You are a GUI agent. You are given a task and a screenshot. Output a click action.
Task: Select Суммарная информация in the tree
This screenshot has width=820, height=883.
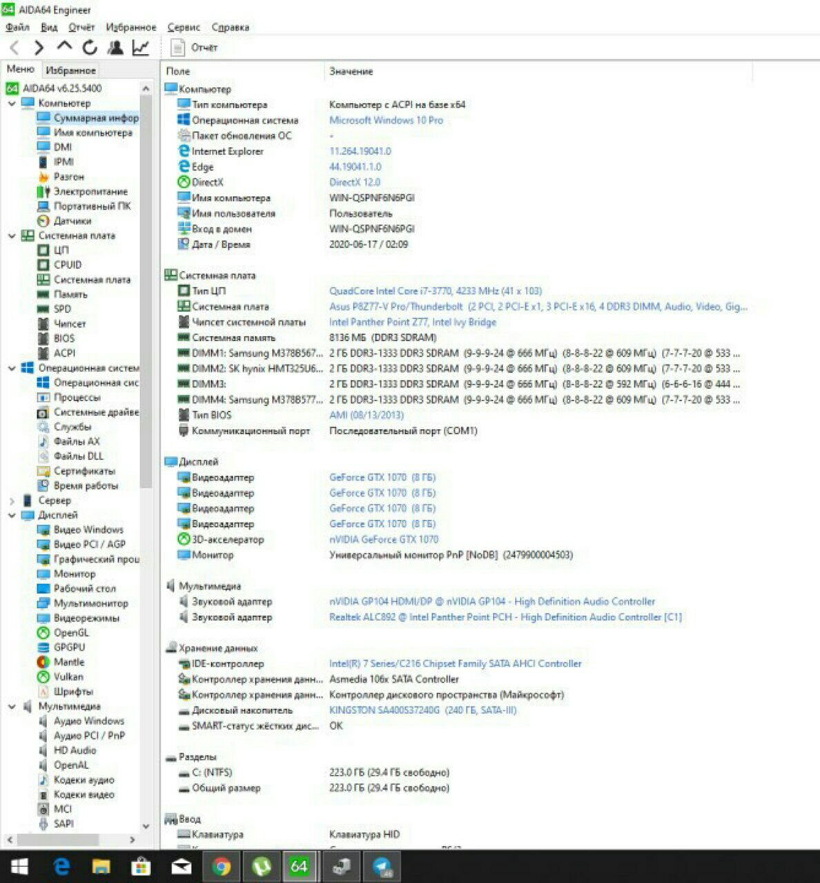(x=88, y=118)
